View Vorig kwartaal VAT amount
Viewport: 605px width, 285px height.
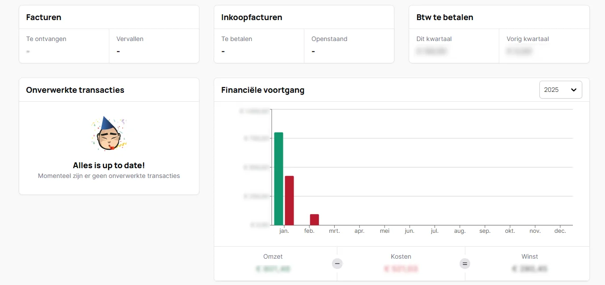[519, 51]
